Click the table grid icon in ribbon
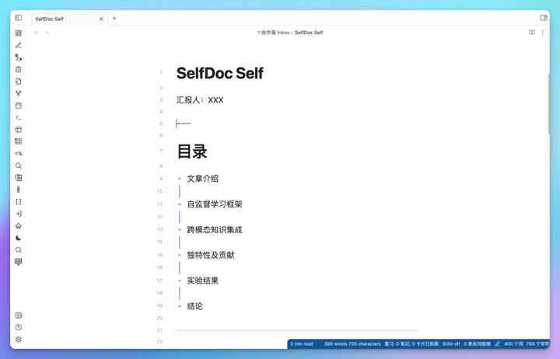The image size is (560, 359). coord(19,141)
